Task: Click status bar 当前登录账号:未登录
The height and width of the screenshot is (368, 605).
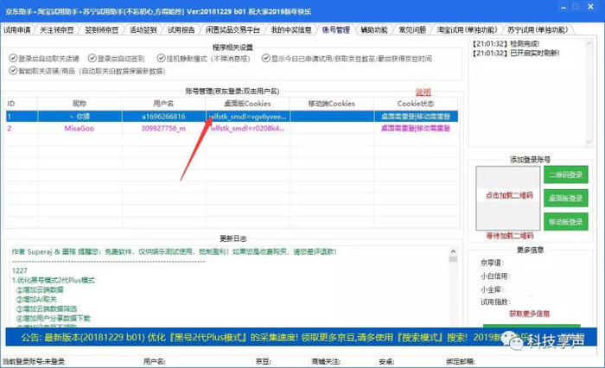Action: click(33, 361)
